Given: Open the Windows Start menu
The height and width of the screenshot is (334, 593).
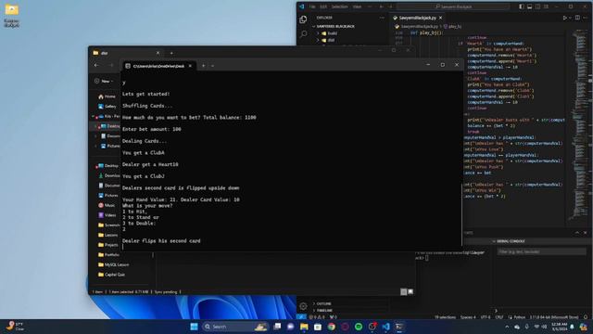Looking at the screenshot, I should (194, 327).
